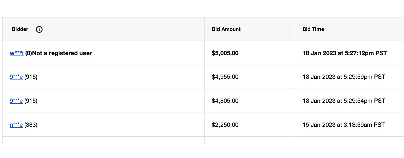Click the Bid Amount column header
404x158 pixels.
(226, 29)
